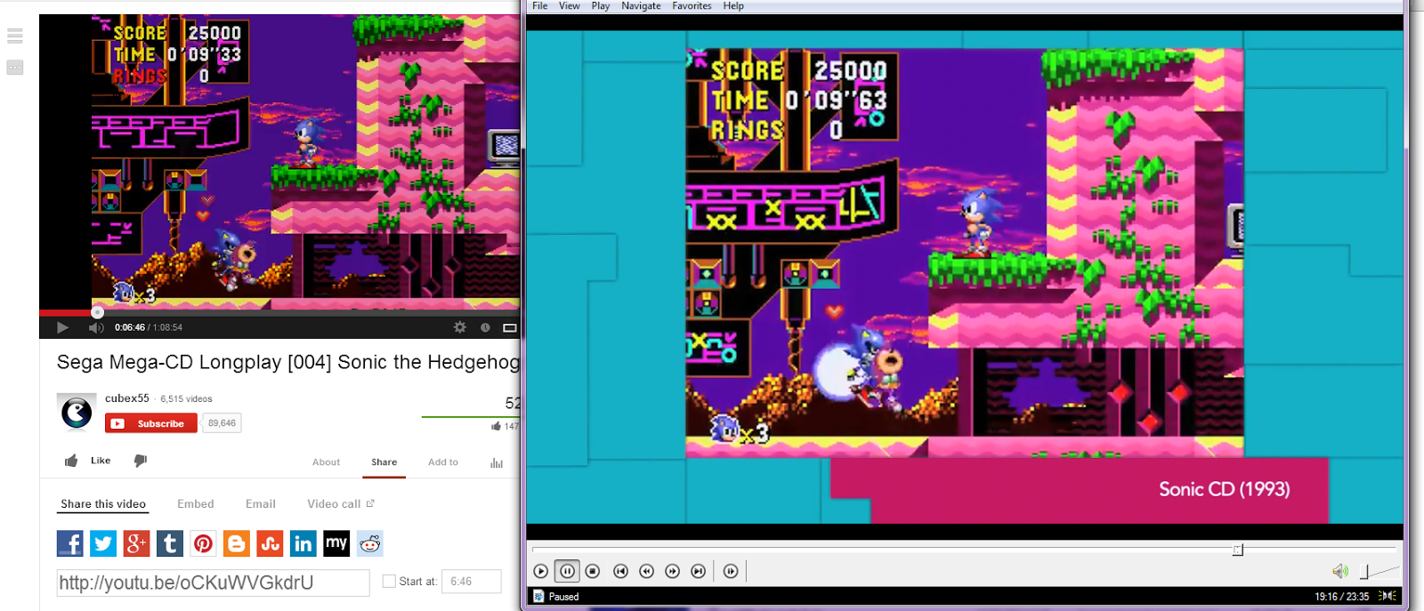Share via the Pinterest icon

[203, 543]
